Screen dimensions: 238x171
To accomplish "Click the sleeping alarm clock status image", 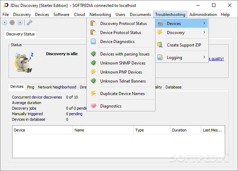I will [x=24, y=63].
